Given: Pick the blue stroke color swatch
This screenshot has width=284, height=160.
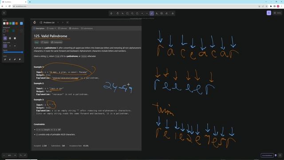Looking at the screenshot, I should (14, 24).
